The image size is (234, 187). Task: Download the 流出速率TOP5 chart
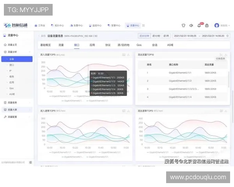tap(226, 111)
